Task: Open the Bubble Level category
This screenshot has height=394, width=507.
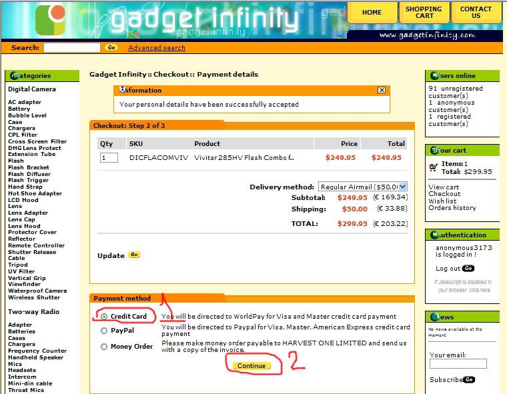Action: tap(27, 115)
